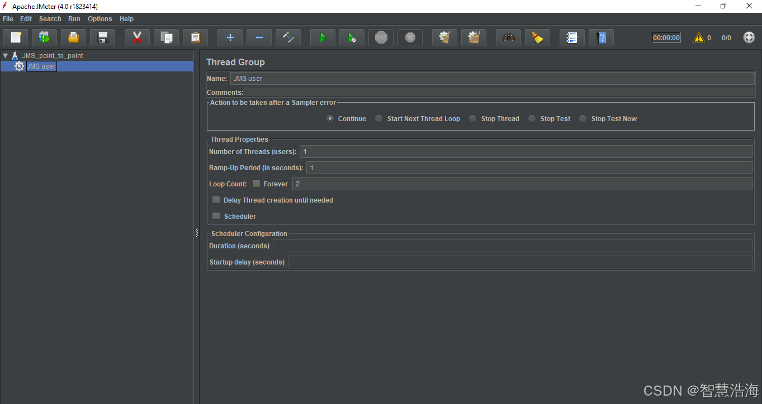Viewport: 762px width, 404px height.
Task: Open a test plan file
Action: [x=73, y=37]
